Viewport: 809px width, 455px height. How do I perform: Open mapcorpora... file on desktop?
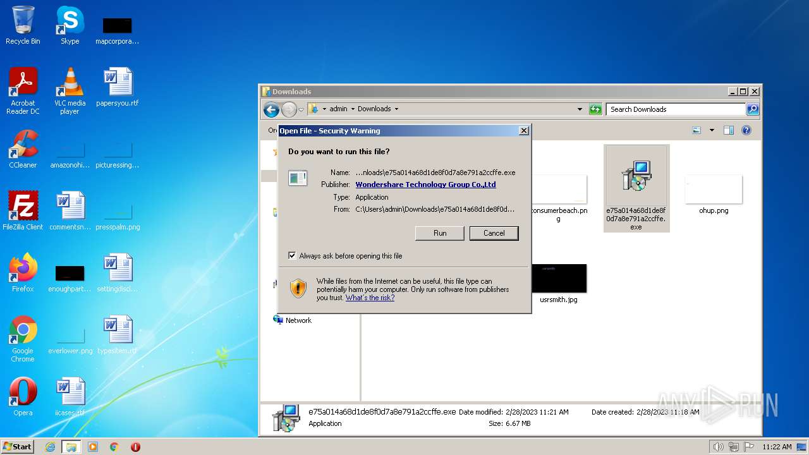[118, 30]
